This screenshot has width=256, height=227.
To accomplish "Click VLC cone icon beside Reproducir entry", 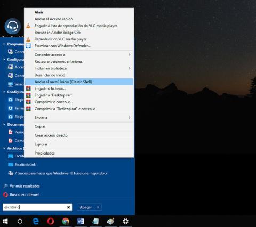I will 28,39.
